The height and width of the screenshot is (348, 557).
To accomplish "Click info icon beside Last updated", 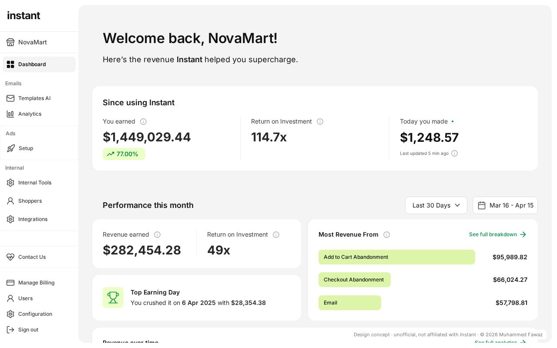I will (x=454, y=154).
